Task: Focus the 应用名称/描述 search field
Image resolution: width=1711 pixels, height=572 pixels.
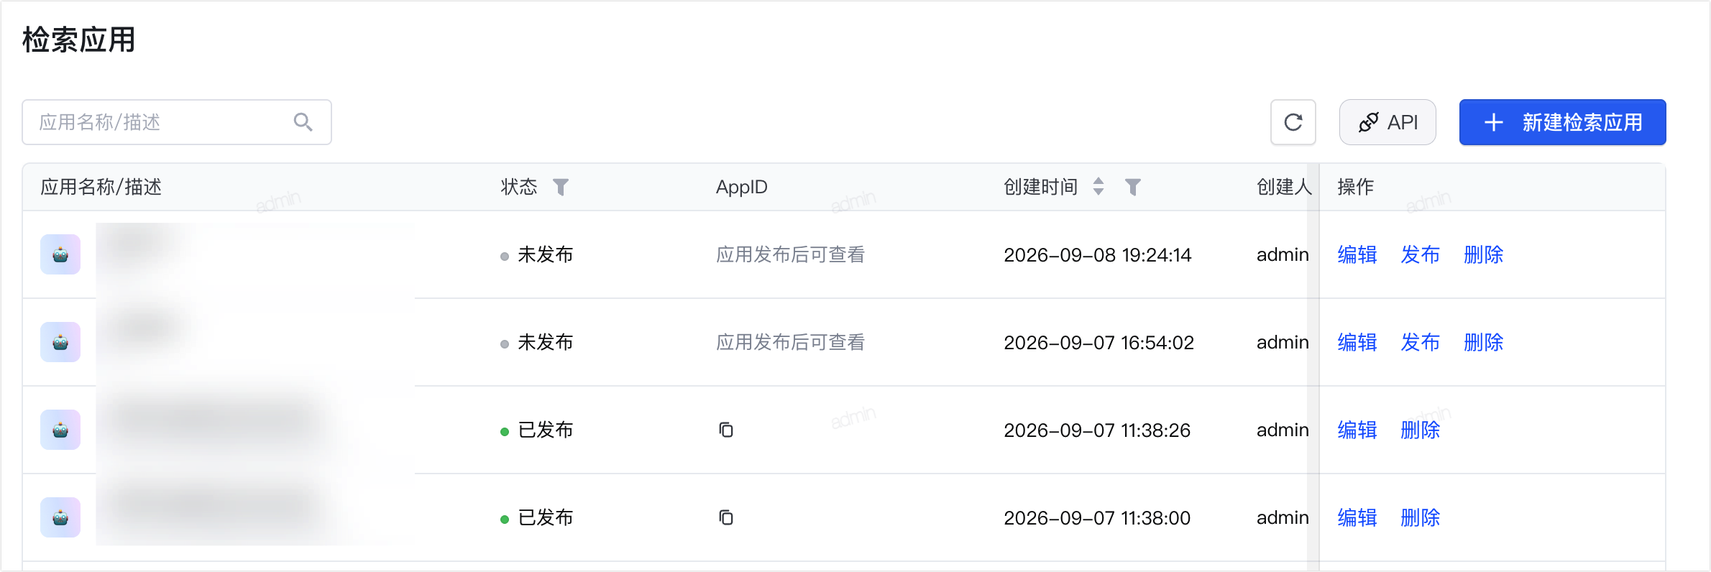Action: click(x=177, y=122)
